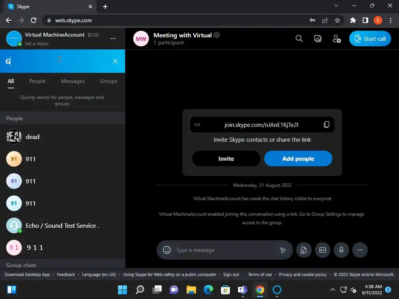
Task: Select the 911 contact with lavender avatar
Action: 63,181
